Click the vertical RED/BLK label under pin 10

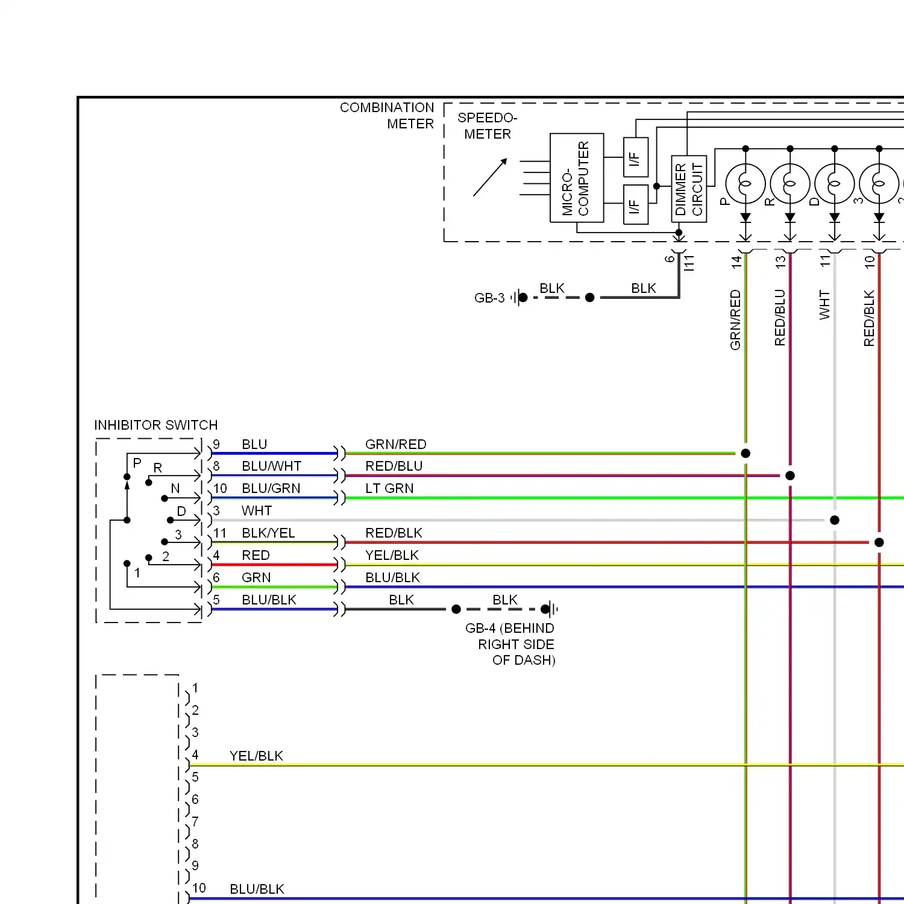click(x=869, y=318)
